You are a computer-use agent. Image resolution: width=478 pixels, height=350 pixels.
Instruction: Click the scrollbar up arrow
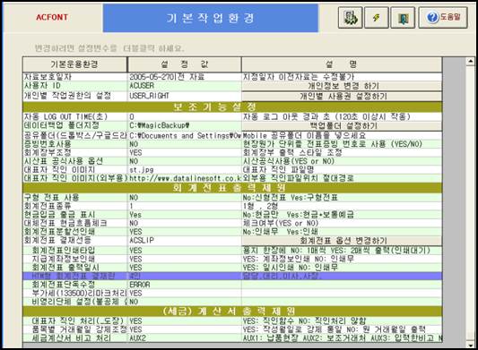click(470, 61)
